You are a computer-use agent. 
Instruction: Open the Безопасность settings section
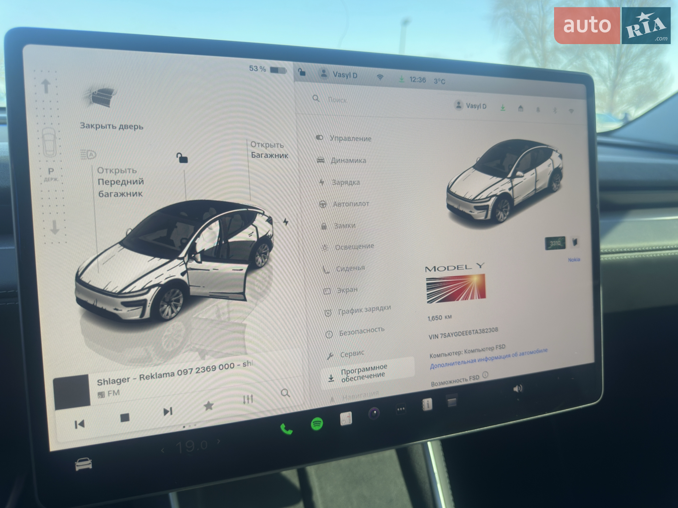pos(355,332)
